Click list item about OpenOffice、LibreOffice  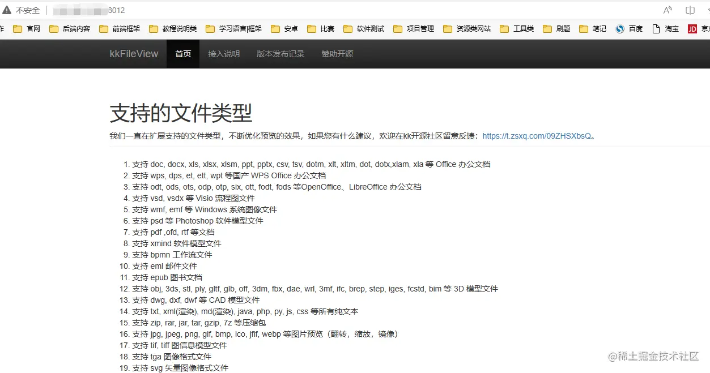coord(277,187)
